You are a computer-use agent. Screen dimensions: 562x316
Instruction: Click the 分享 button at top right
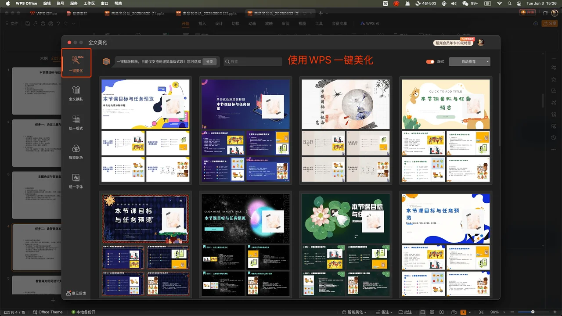550,23
